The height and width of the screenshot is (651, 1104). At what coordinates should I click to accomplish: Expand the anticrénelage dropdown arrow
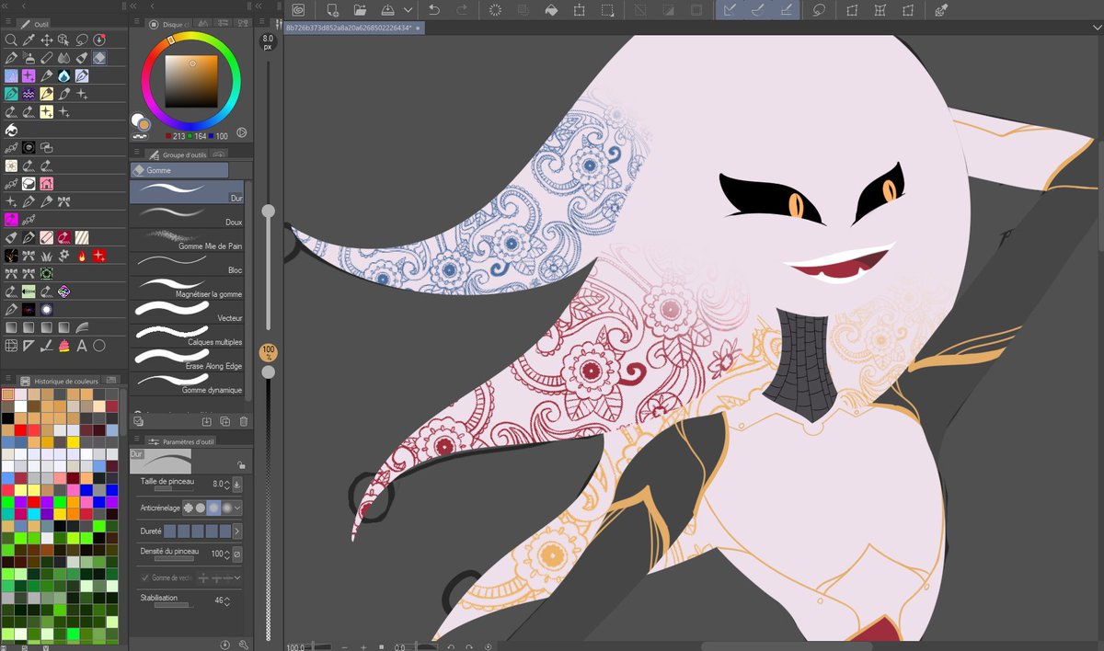(x=238, y=508)
